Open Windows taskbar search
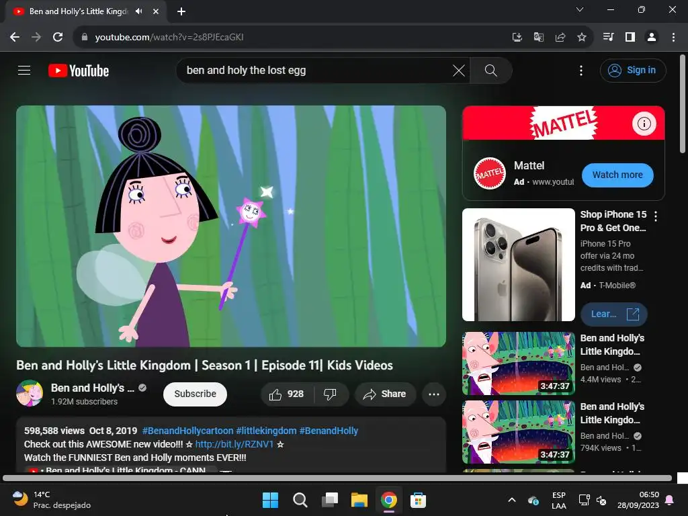The image size is (688, 516). pos(300,500)
